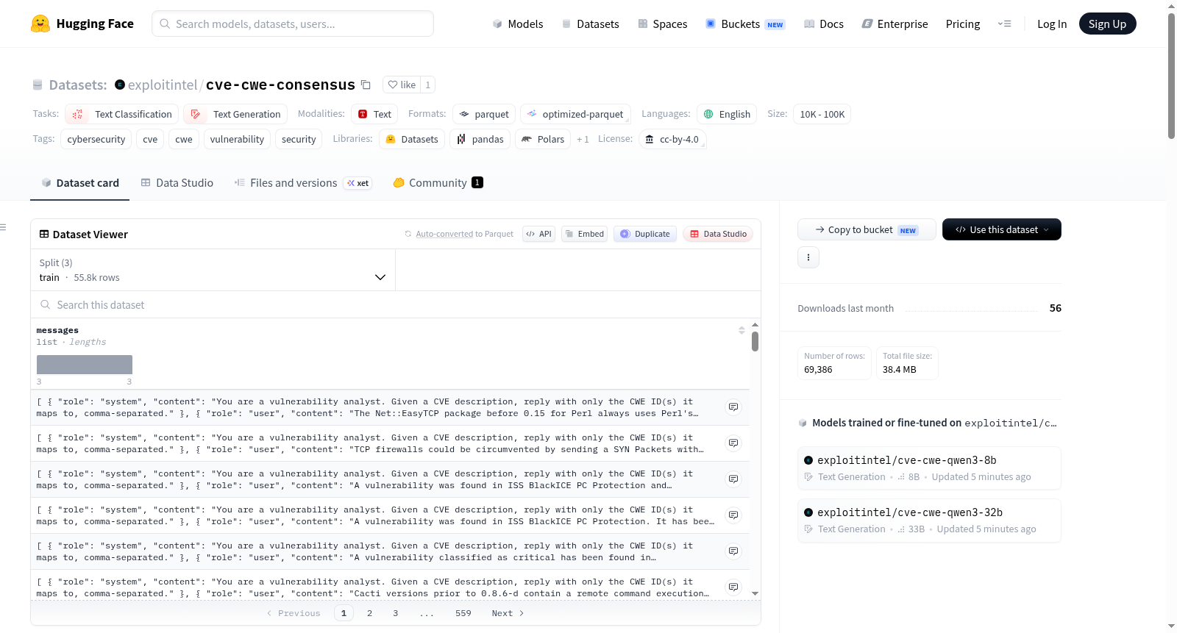This screenshot has height=633, width=1177.
Task: Open Datasets in the top navigation
Action: (591, 24)
